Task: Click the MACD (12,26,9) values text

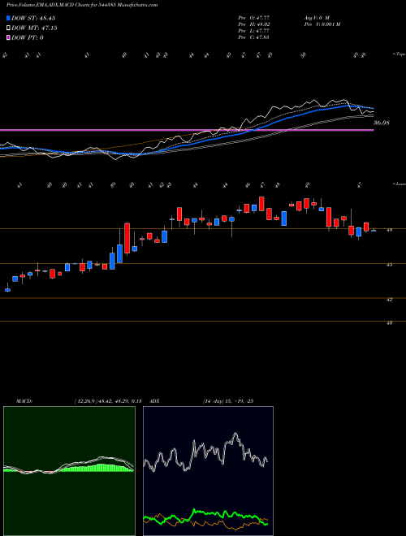Action: tap(107, 401)
